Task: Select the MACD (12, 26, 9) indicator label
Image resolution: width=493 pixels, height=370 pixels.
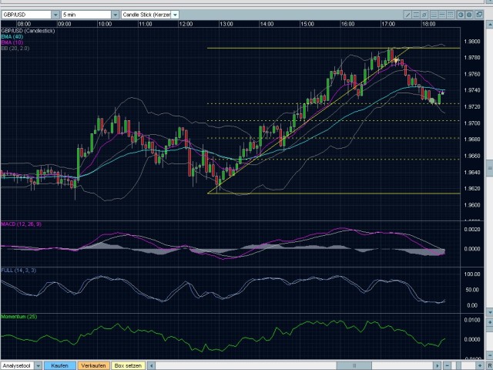Action: point(21,224)
